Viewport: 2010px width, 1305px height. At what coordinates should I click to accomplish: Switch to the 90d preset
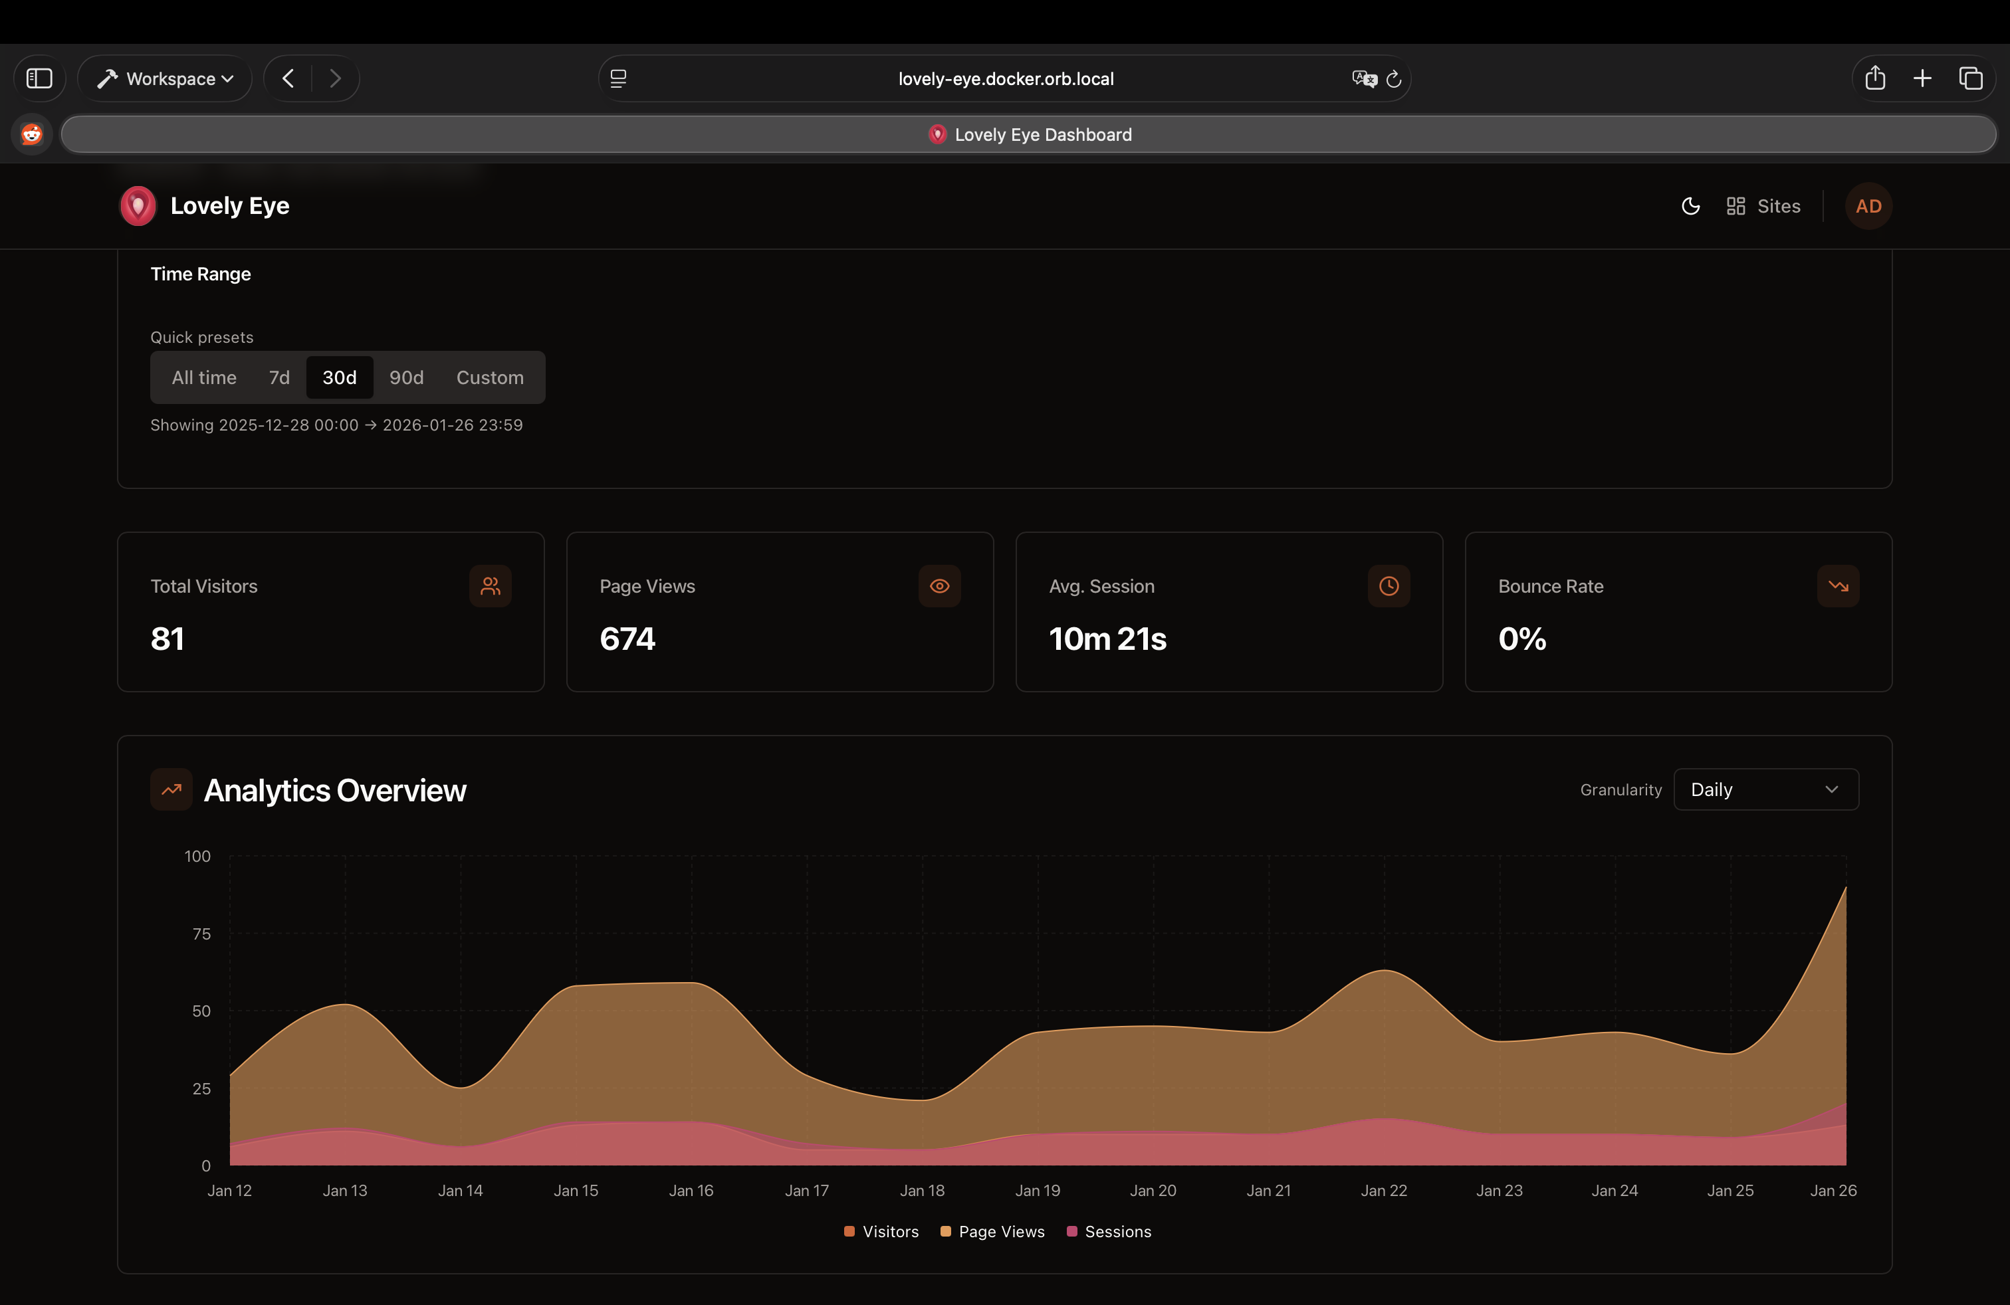pyautogui.click(x=406, y=377)
